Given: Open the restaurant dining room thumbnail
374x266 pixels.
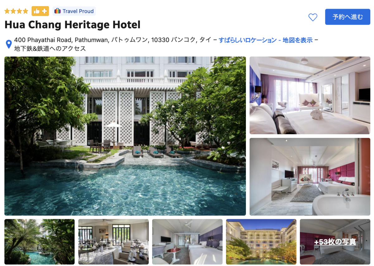Looking at the screenshot, I should point(113,242).
